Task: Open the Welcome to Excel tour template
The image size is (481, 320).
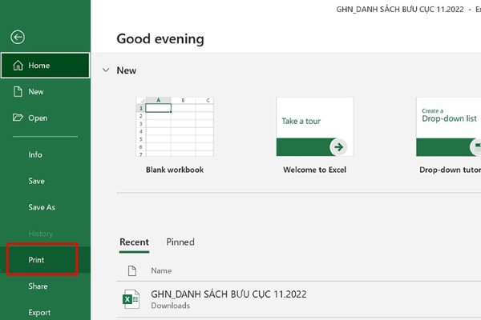Action: [314, 126]
